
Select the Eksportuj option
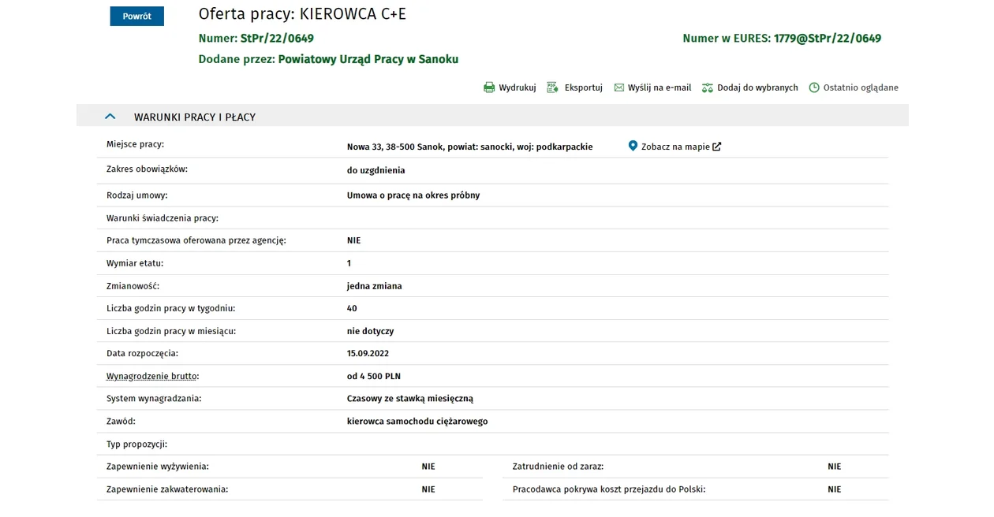pyautogui.click(x=584, y=87)
